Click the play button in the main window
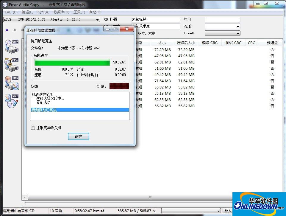This screenshot has width=286, height=216. tap(7, 30)
